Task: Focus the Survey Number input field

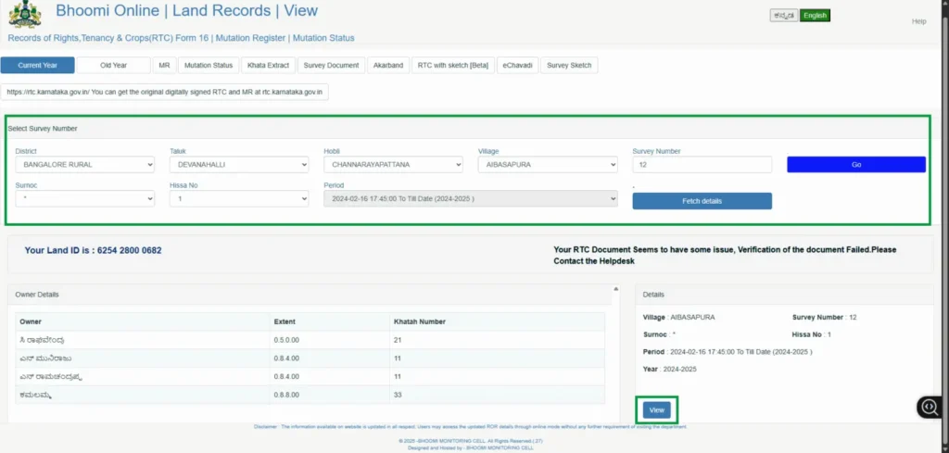Action: 702,165
